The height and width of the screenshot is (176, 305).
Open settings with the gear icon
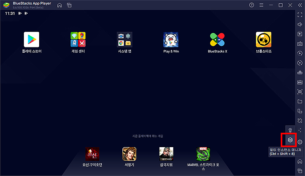pos(300,142)
